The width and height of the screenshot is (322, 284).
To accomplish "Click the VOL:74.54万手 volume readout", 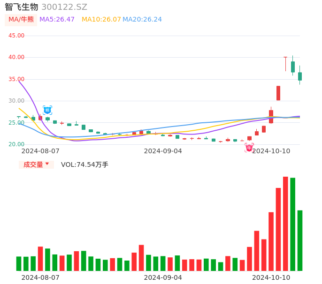I will pos(84,164).
